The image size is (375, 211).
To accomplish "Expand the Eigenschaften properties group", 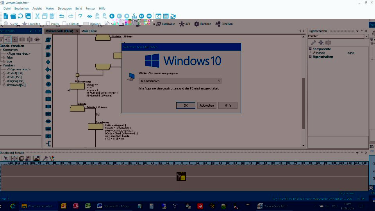I will pyautogui.click(x=310, y=57).
